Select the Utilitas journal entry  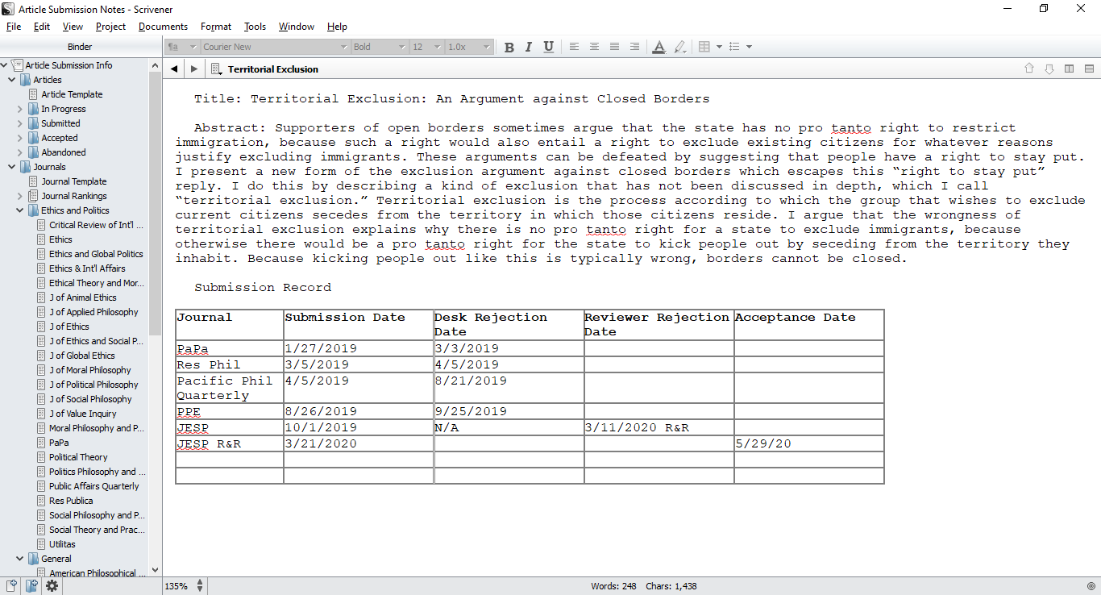pos(62,544)
